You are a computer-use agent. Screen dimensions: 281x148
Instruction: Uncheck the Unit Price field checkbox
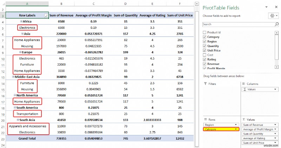pyautogui.click(x=204, y=51)
